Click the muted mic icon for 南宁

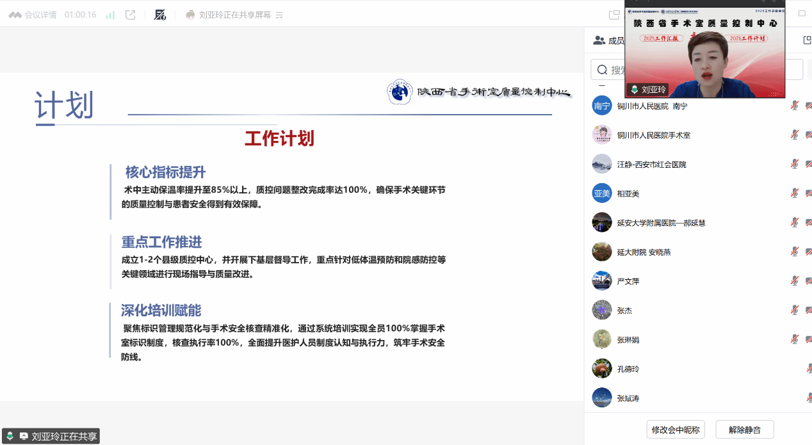[794, 106]
